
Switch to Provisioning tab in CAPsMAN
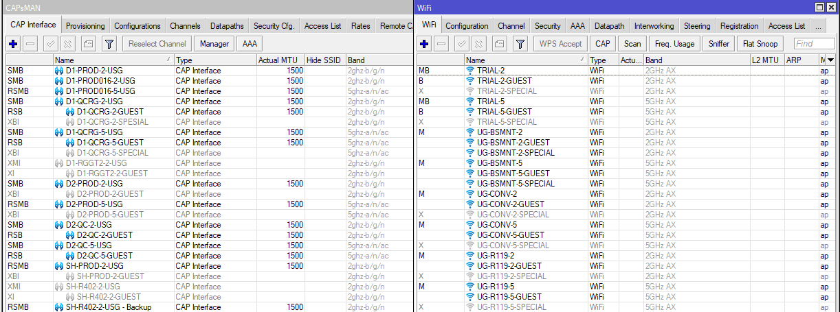tap(85, 26)
